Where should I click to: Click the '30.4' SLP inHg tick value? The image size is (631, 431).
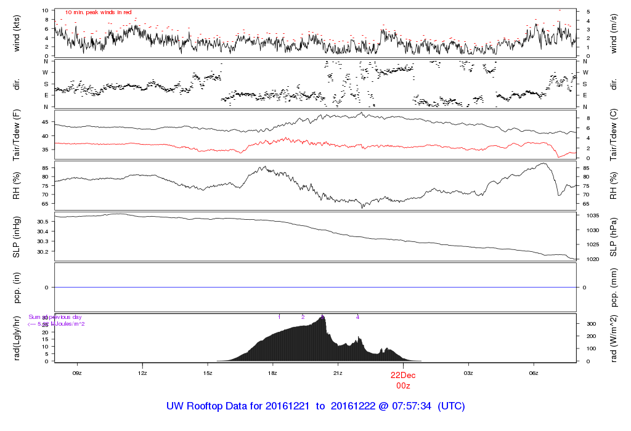click(43, 232)
